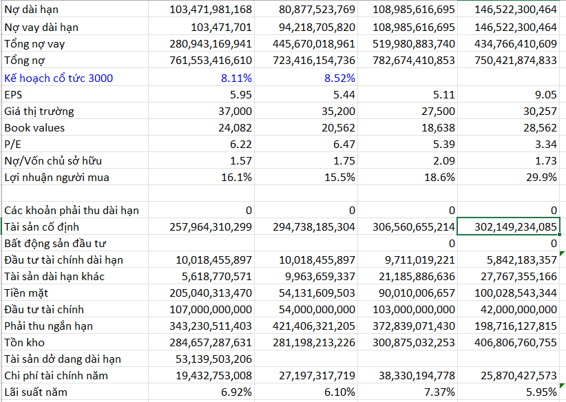The height and width of the screenshot is (402, 566).
Task: Click the dividend plan cell showing 8.52%
Action: coord(339,78)
